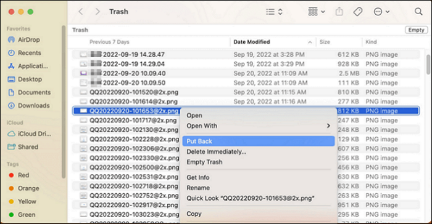Sort by Date Modified column header
The image size is (432, 224).
pyautogui.click(x=252, y=42)
